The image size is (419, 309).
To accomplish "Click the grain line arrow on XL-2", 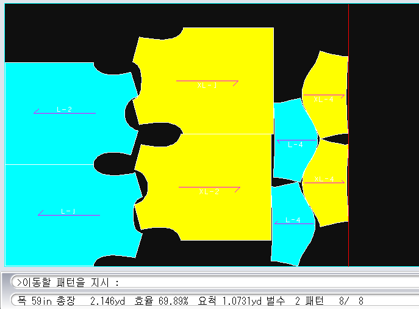I will click(x=209, y=187).
